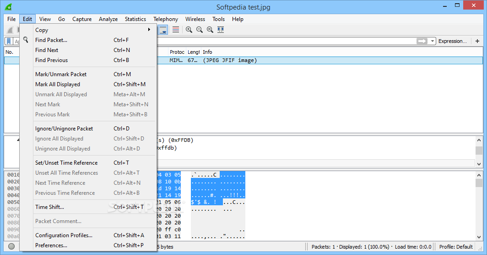487x255 pixels.
Task: Open the Help menu
Action: [x=238, y=19]
